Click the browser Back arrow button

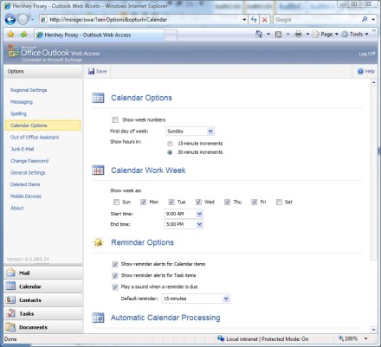point(10,20)
